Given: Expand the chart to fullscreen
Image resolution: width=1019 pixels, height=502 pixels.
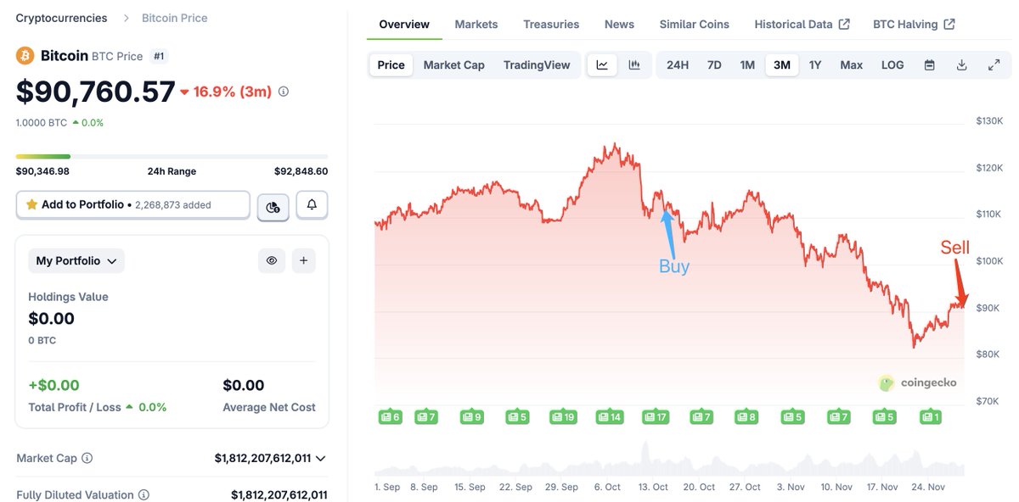Looking at the screenshot, I should pos(994,65).
